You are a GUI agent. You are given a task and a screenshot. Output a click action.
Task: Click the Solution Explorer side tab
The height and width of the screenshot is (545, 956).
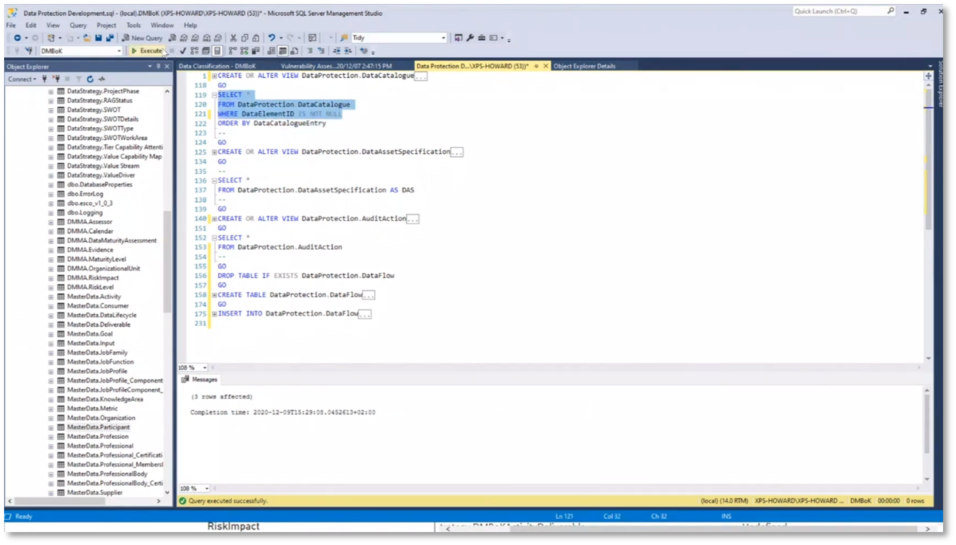pyautogui.click(x=940, y=83)
